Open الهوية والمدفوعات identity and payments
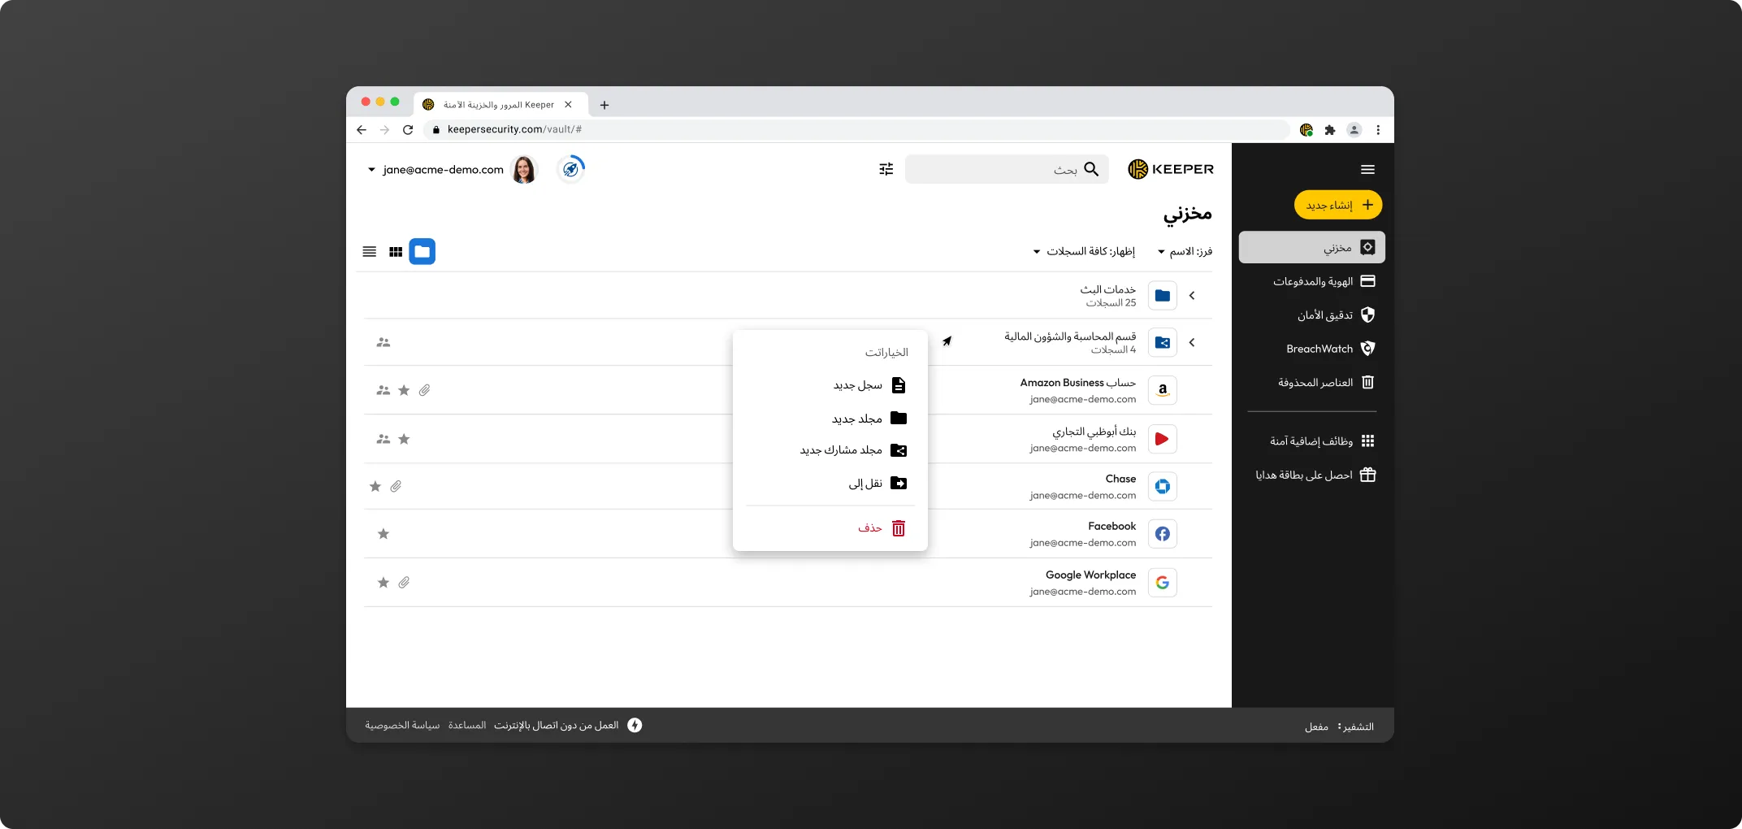The height and width of the screenshot is (829, 1742). 1324,281
